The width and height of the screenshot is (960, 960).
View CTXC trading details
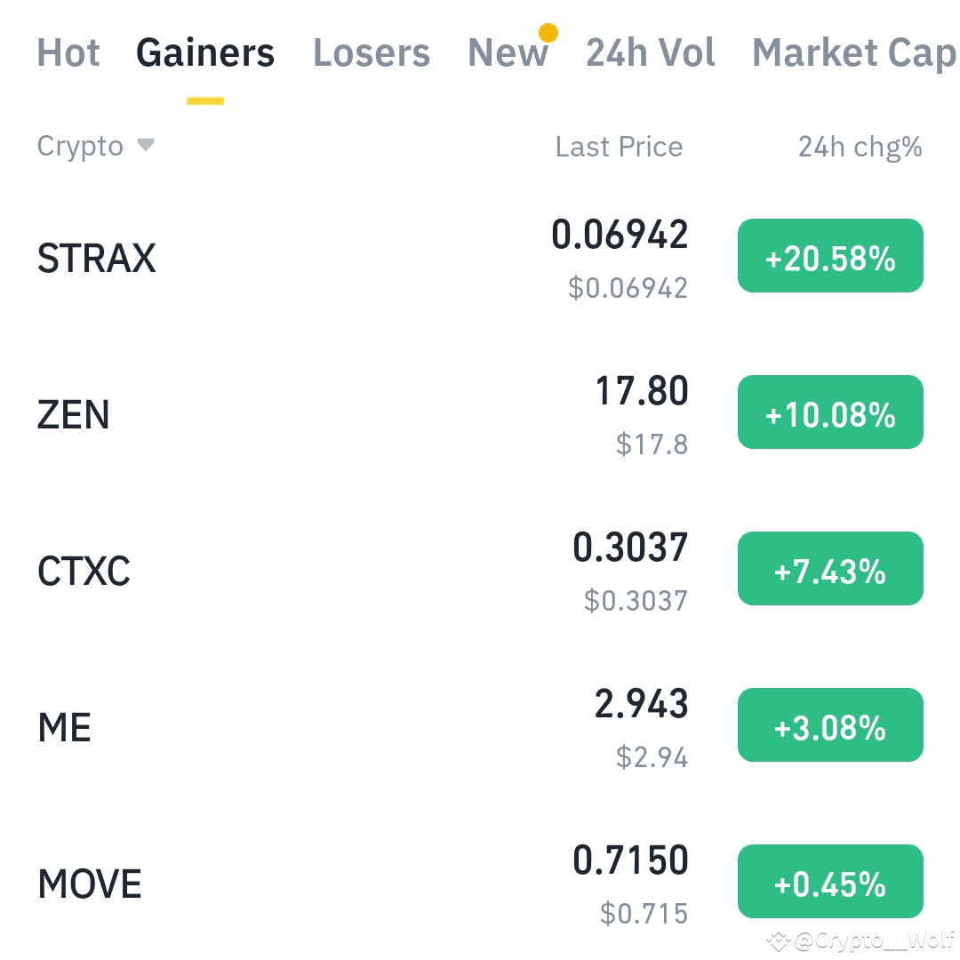coord(84,569)
